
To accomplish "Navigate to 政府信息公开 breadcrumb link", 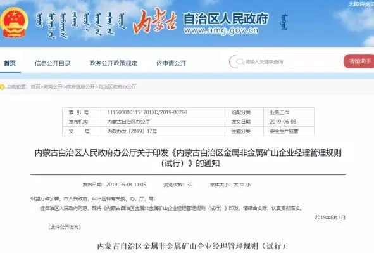I will coord(80,86).
